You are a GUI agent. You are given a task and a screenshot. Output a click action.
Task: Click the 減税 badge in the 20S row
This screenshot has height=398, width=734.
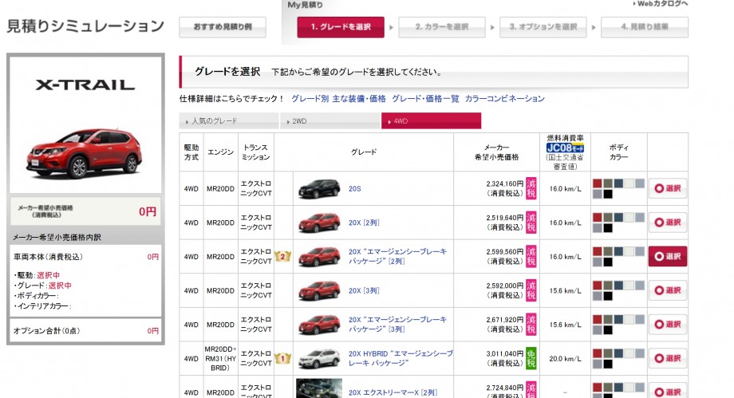click(x=531, y=188)
